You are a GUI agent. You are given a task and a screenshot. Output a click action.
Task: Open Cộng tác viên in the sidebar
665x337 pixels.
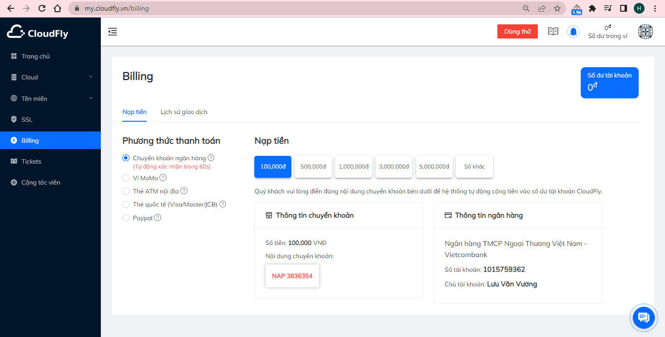point(50,182)
